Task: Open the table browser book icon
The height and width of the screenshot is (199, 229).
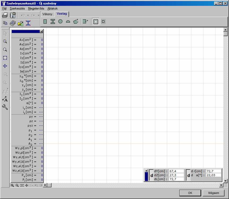Action: click(13, 23)
